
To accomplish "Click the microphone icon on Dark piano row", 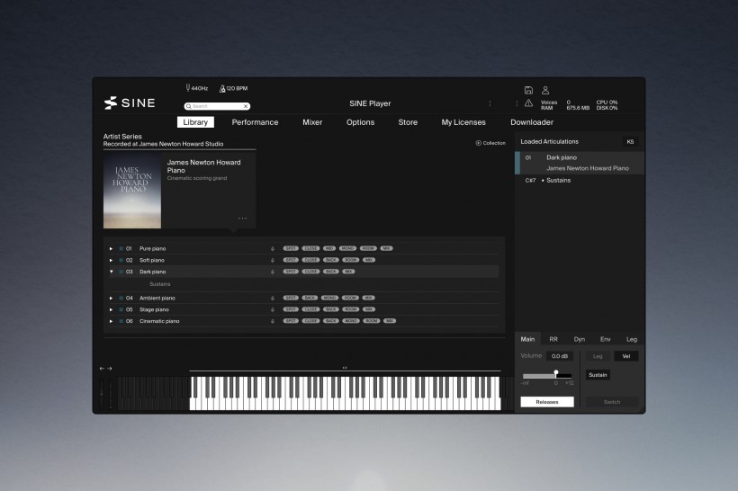I will pos(272,272).
